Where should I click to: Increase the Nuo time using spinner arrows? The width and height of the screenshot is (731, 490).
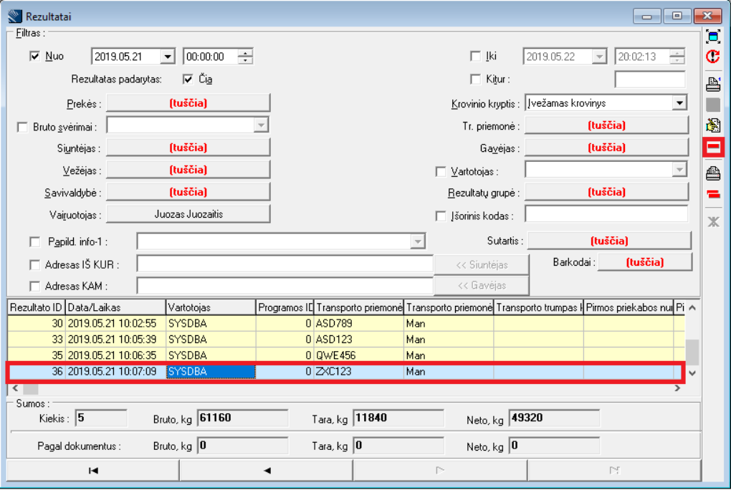[x=245, y=53]
